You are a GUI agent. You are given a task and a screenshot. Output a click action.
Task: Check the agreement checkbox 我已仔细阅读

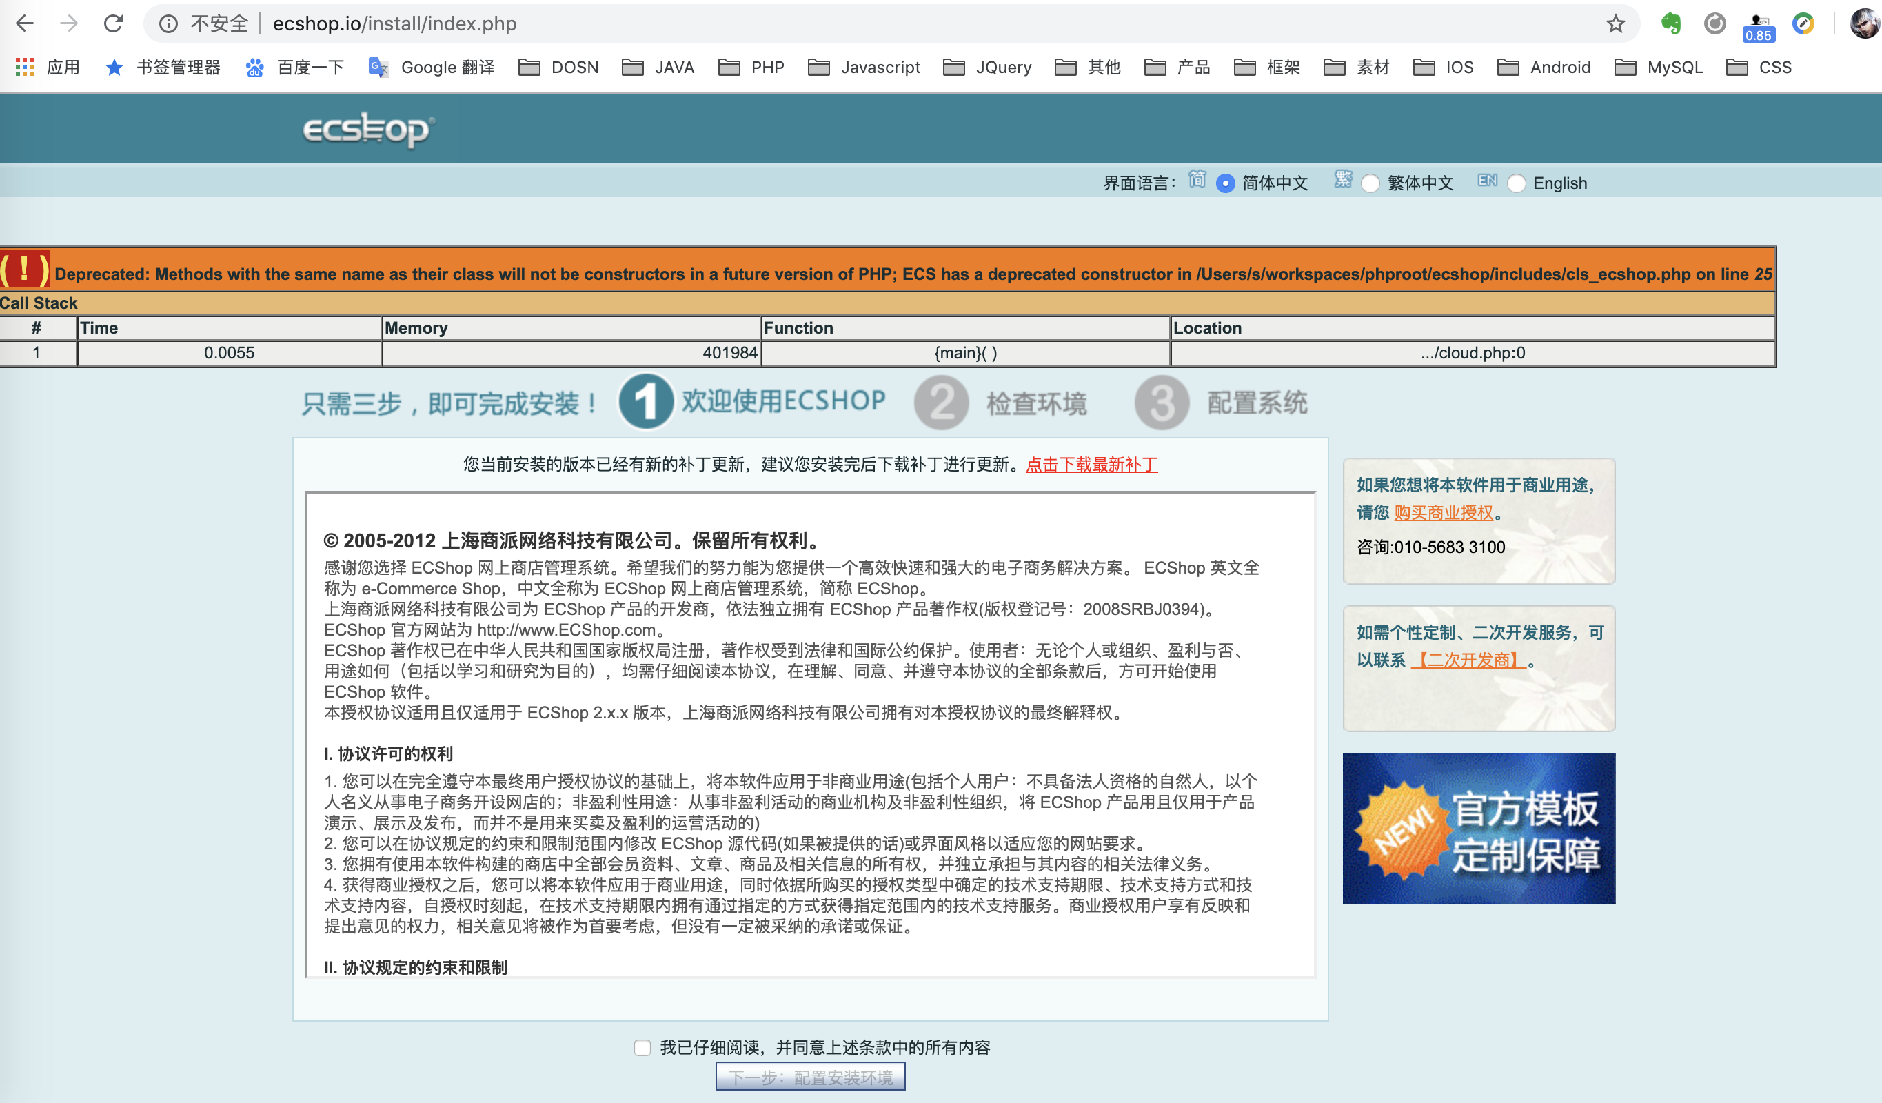(642, 1047)
